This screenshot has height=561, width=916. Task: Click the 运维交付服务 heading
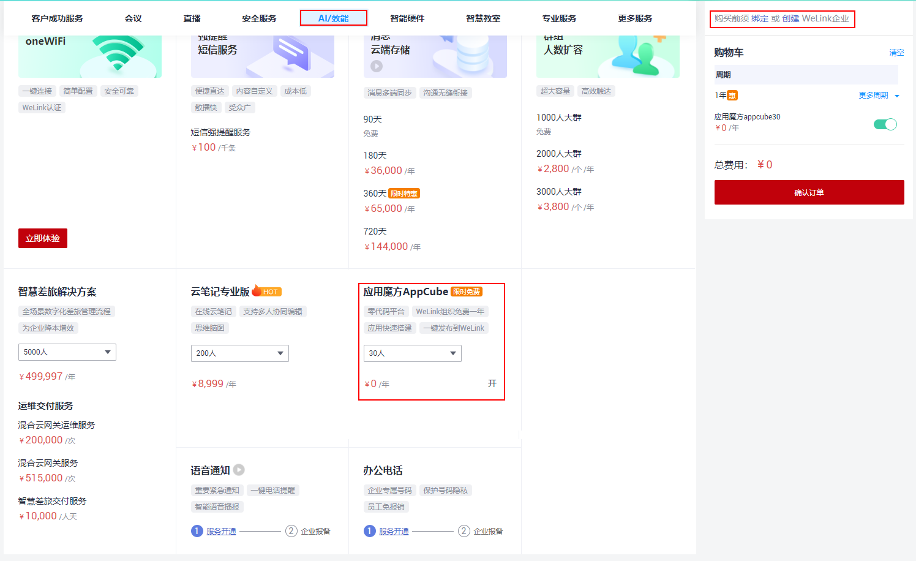pyautogui.click(x=45, y=405)
